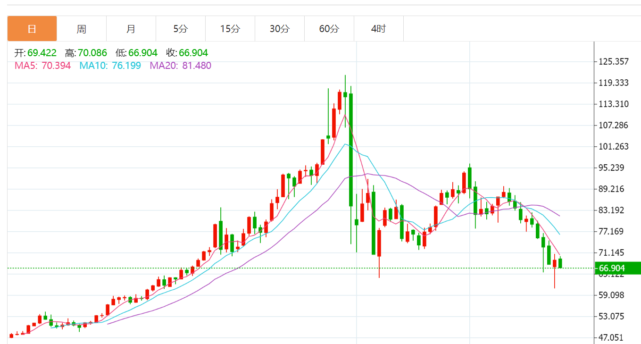Select the 15分 timeframe tab
The image size is (641, 344).
point(230,29)
